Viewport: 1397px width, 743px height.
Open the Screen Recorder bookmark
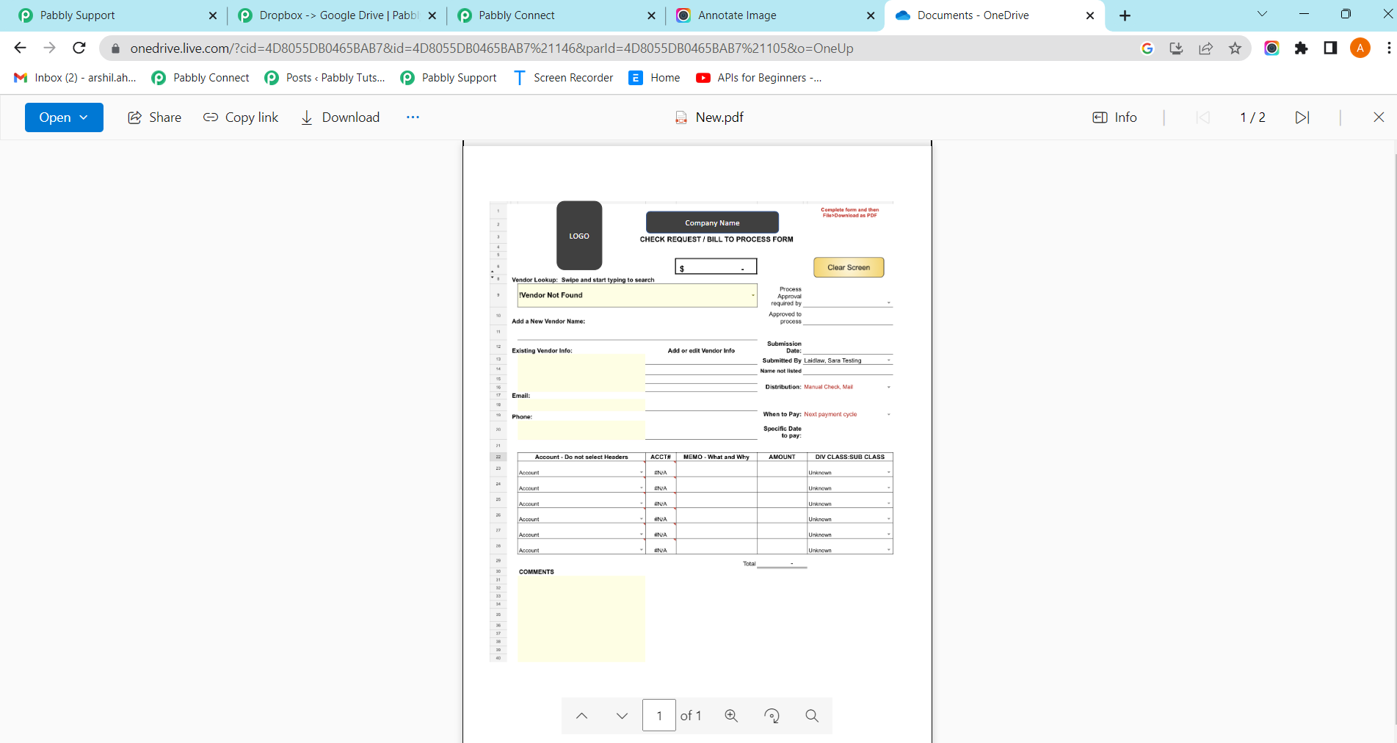[563, 78]
